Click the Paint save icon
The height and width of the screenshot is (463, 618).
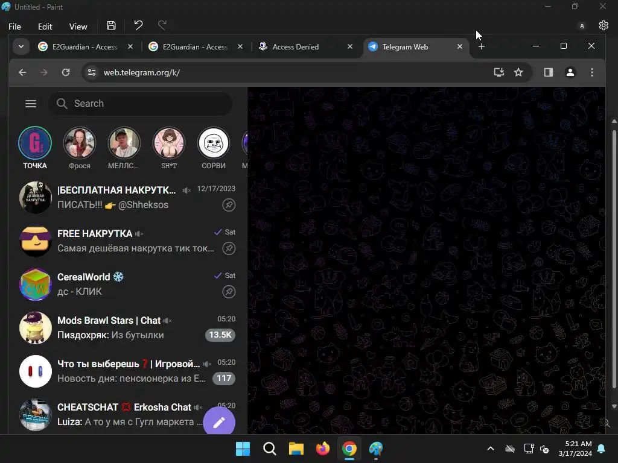pyautogui.click(x=111, y=25)
